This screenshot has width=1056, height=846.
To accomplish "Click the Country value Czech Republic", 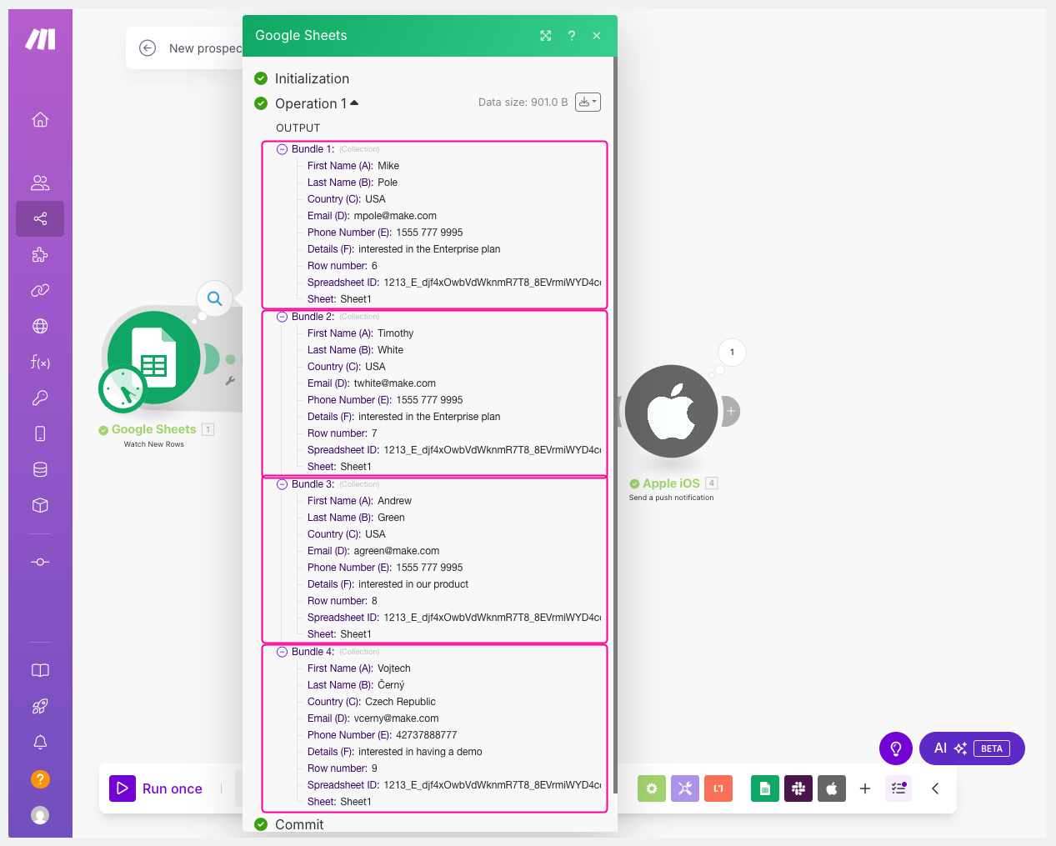I will [x=400, y=702].
